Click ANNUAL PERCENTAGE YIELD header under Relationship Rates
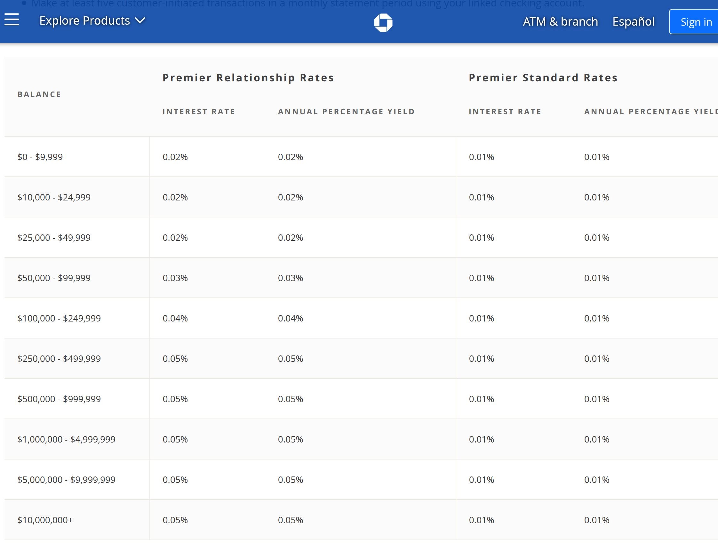 346,111
